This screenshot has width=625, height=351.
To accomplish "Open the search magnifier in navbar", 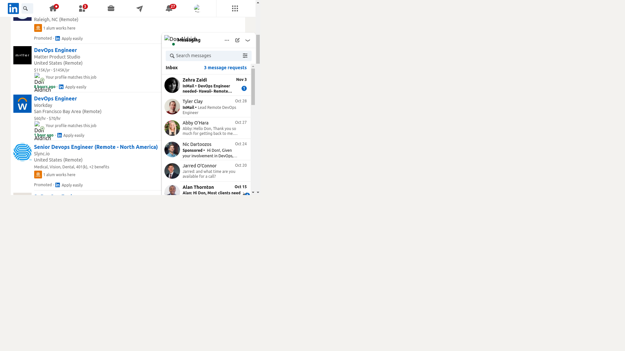I will click(26, 8).
